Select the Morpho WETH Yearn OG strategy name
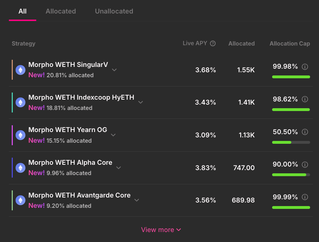The width and height of the screenshot is (319, 242). pyautogui.click(x=67, y=130)
